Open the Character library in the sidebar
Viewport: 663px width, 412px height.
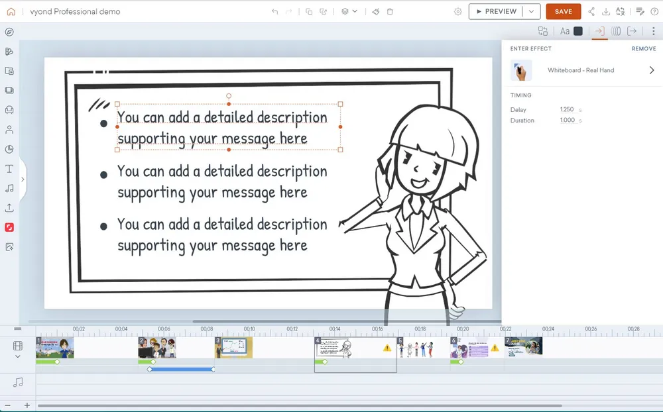coord(9,130)
